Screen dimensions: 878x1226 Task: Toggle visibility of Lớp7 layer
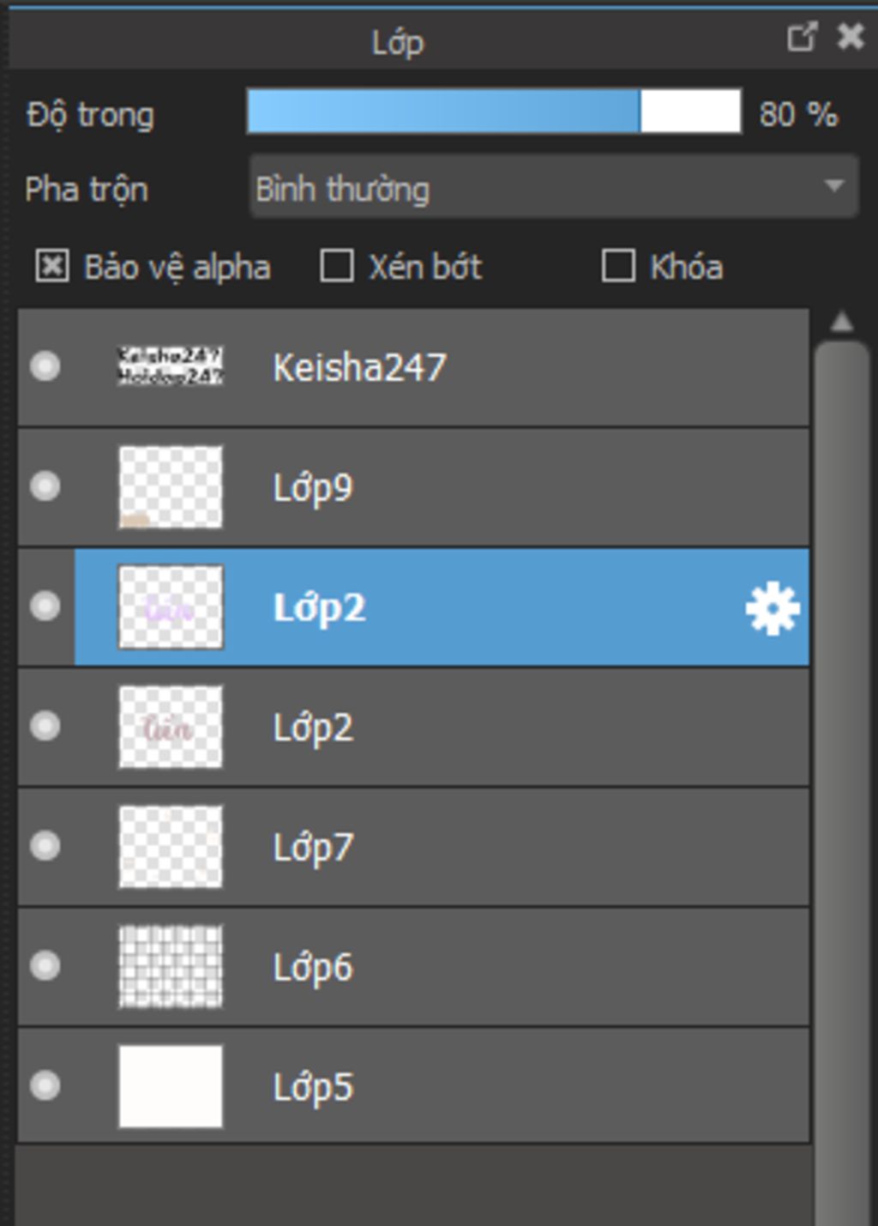tap(45, 846)
